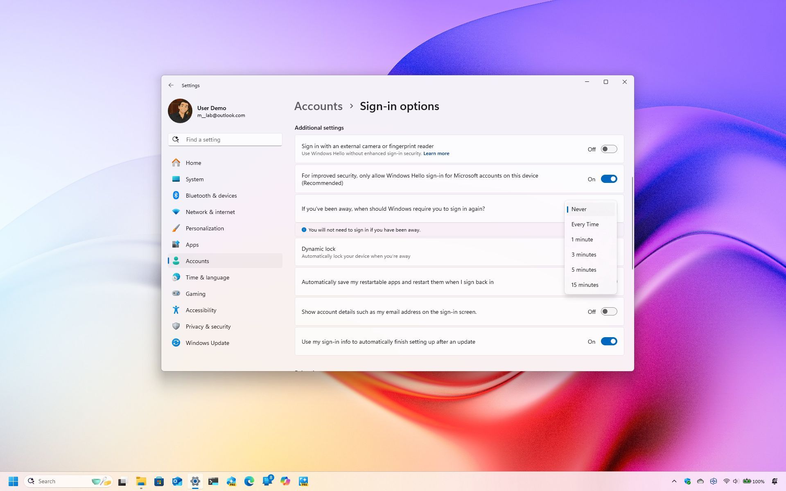
Task: Disable Windows Hello sign-in for Microsoft accounts
Action: pyautogui.click(x=609, y=179)
